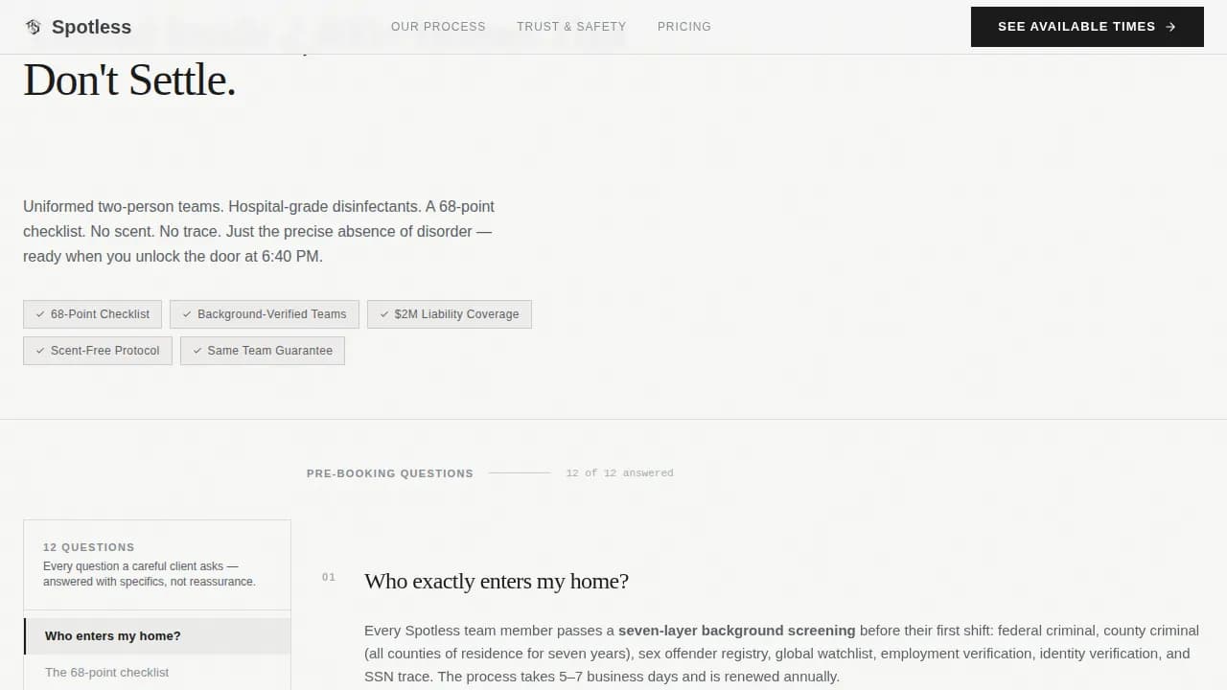Click checkmark icon on Scent-Free Protocol badge

pyautogui.click(x=40, y=351)
